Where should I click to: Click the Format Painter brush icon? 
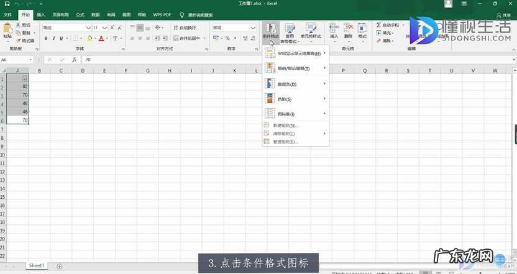[x=18, y=40]
